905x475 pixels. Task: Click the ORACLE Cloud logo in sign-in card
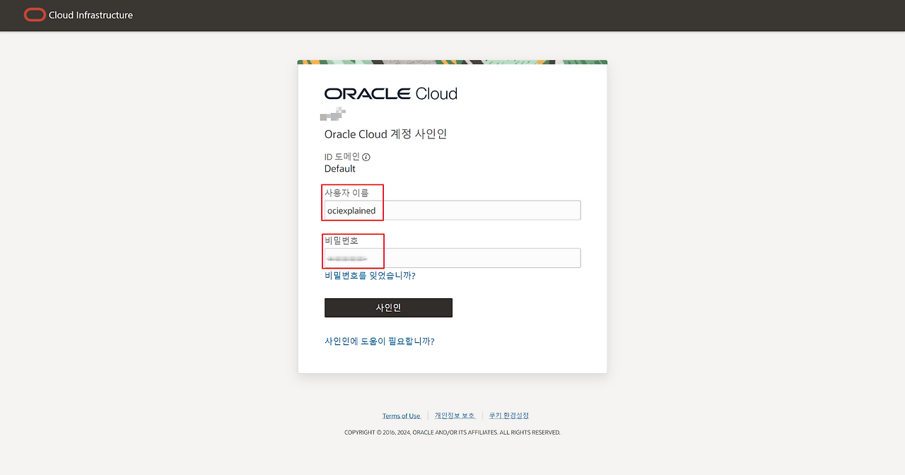click(x=390, y=94)
